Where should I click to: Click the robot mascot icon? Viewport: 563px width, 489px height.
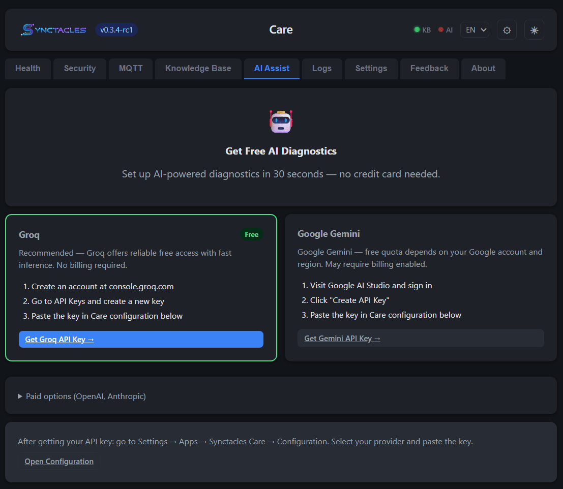(x=281, y=121)
